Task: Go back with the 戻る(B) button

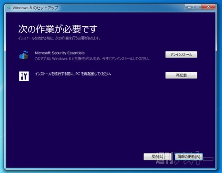Action: pyautogui.click(x=157, y=156)
